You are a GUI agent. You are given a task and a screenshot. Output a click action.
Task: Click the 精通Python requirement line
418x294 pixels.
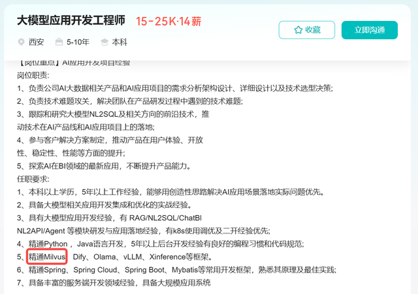point(161,244)
